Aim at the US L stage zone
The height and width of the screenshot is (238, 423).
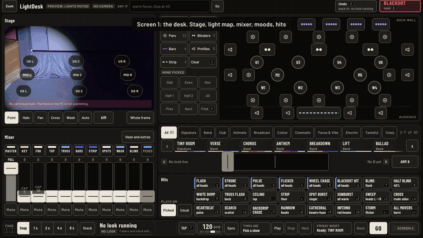[x=30, y=61]
